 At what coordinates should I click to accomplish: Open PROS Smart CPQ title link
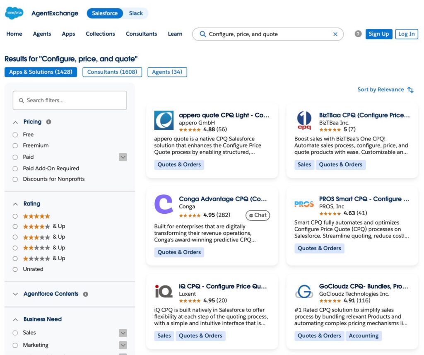pyautogui.click(x=364, y=199)
